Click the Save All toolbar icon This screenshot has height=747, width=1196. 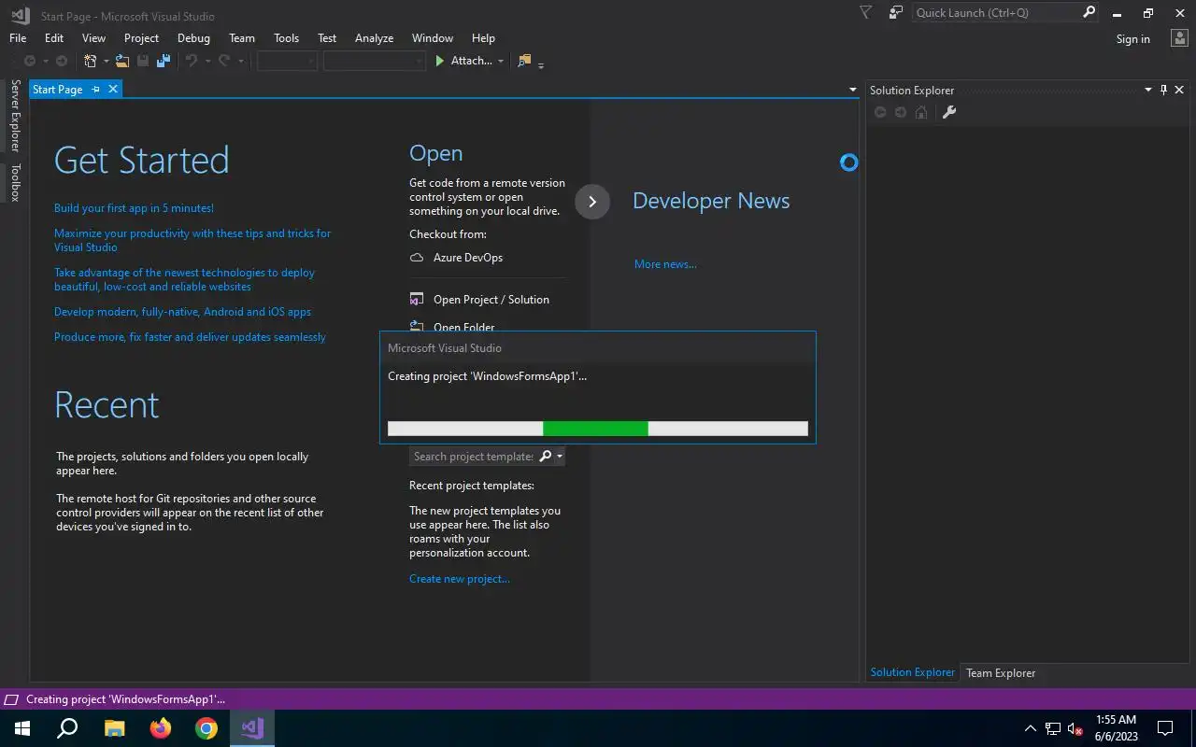pos(164,61)
